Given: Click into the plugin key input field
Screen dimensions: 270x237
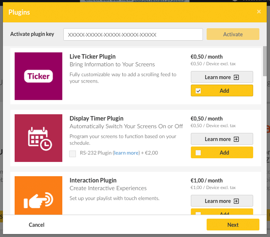Looking at the screenshot, I should (x=133, y=35).
